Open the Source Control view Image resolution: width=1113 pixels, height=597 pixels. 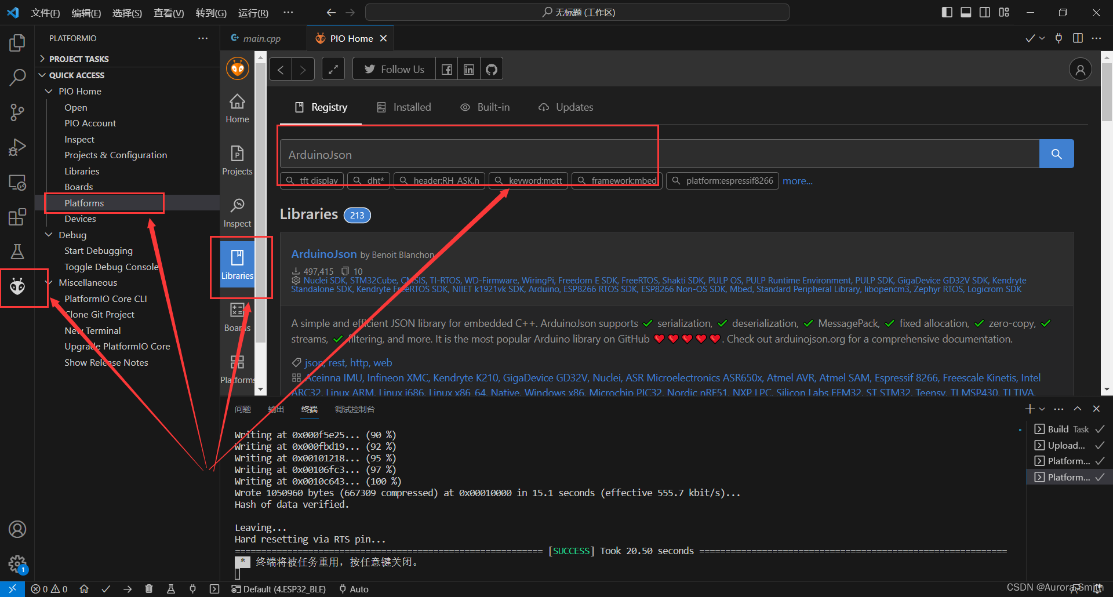coord(17,112)
